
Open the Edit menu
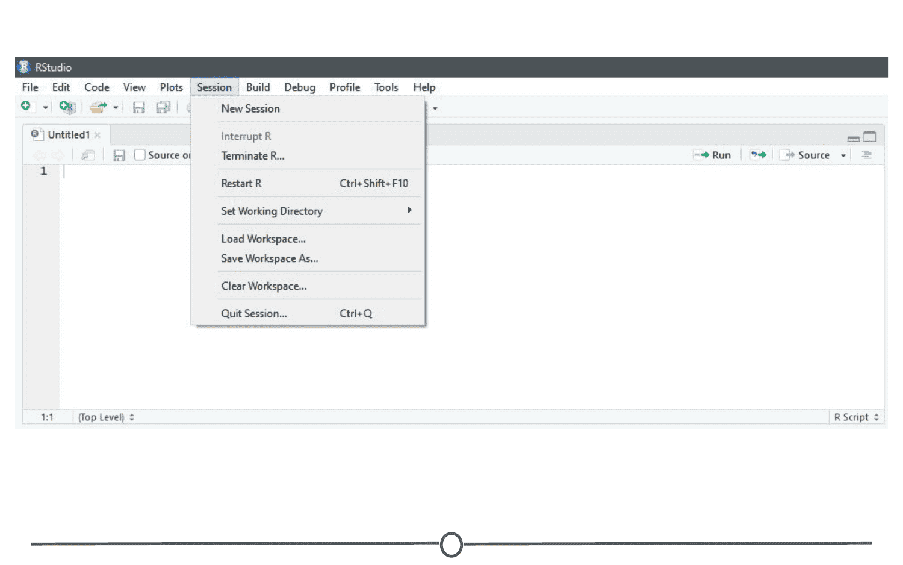pyautogui.click(x=61, y=87)
